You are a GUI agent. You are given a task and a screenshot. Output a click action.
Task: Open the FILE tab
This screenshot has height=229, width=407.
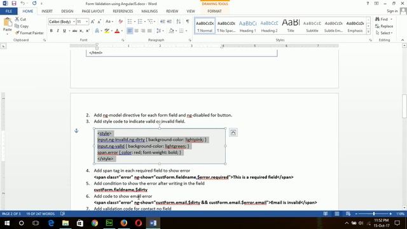[x=8, y=11]
